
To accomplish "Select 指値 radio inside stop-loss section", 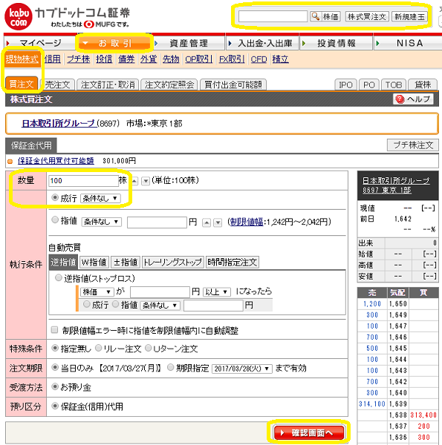I will (115, 304).
